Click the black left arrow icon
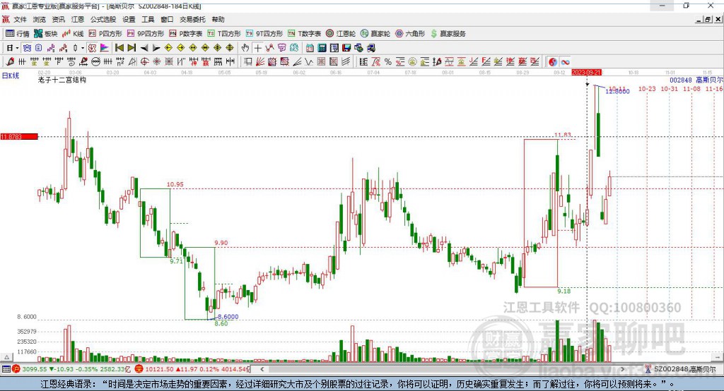724x391 pixels. 144,48
